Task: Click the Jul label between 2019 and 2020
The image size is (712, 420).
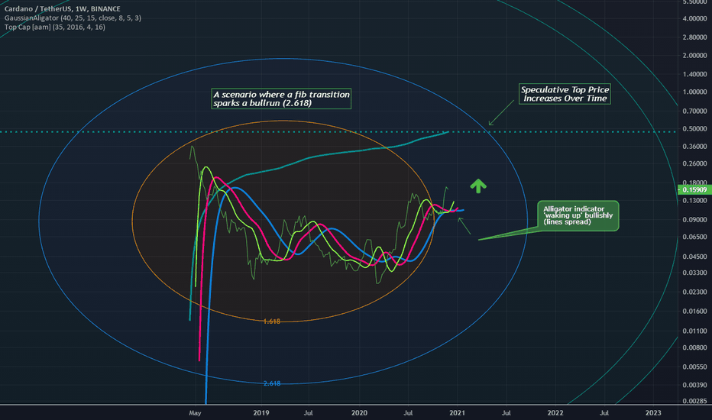Action: coord(309,412)
